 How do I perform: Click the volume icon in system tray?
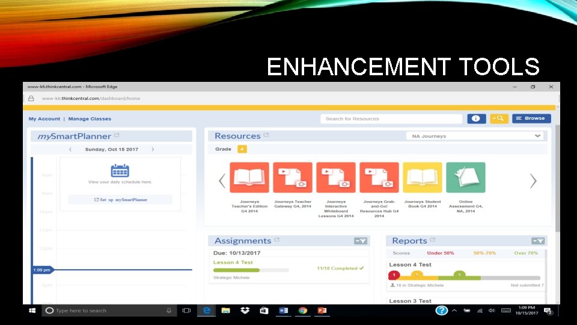click(x=492, y=311)
